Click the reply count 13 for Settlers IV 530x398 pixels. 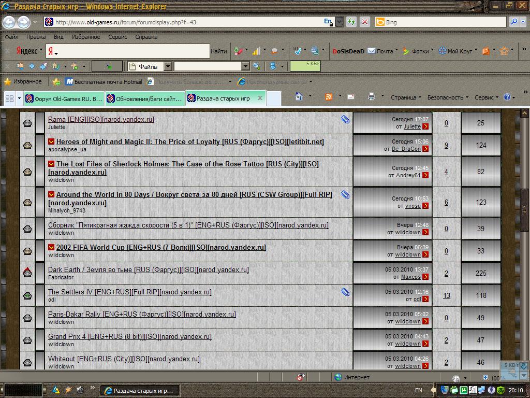[447, 295]
